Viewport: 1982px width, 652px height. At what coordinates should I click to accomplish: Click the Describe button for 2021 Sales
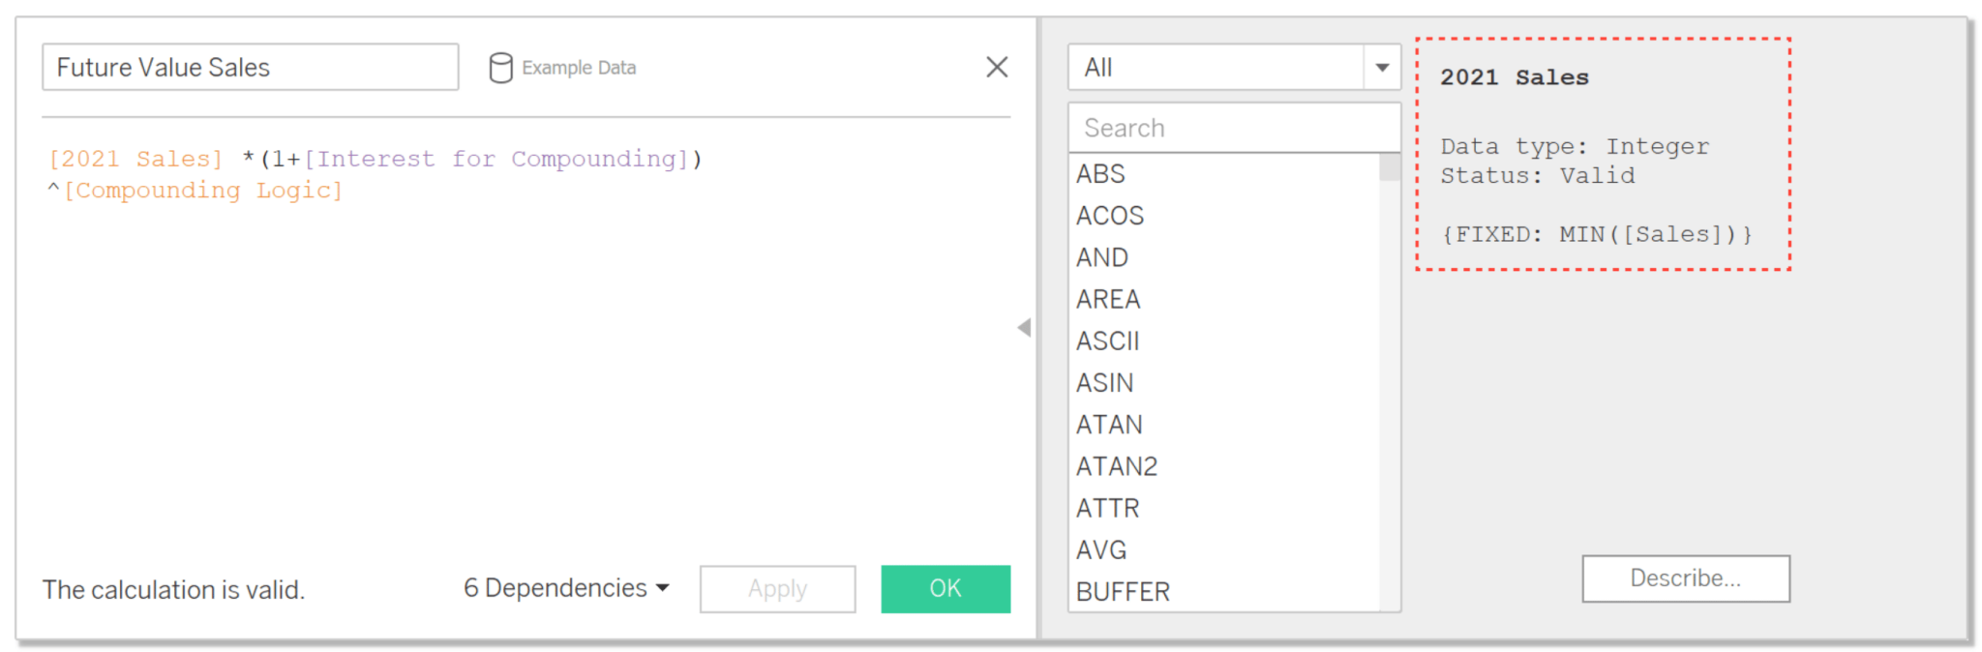pos(1685,578)
